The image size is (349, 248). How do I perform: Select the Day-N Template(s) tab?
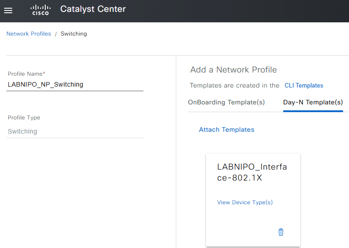click(313, 102)
